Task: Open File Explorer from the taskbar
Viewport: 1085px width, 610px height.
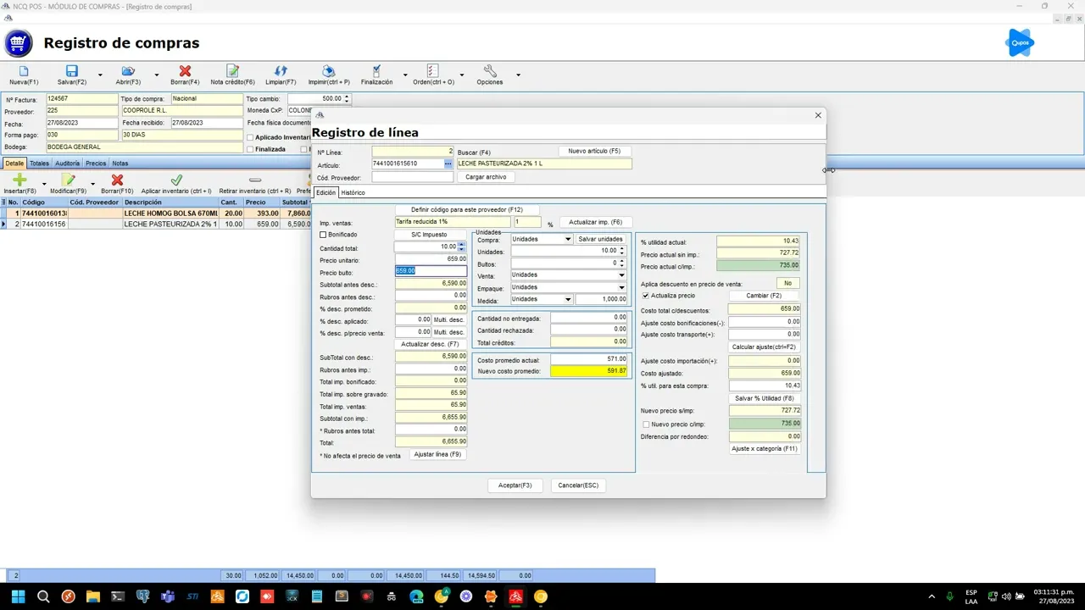Action: click(93, 596)
